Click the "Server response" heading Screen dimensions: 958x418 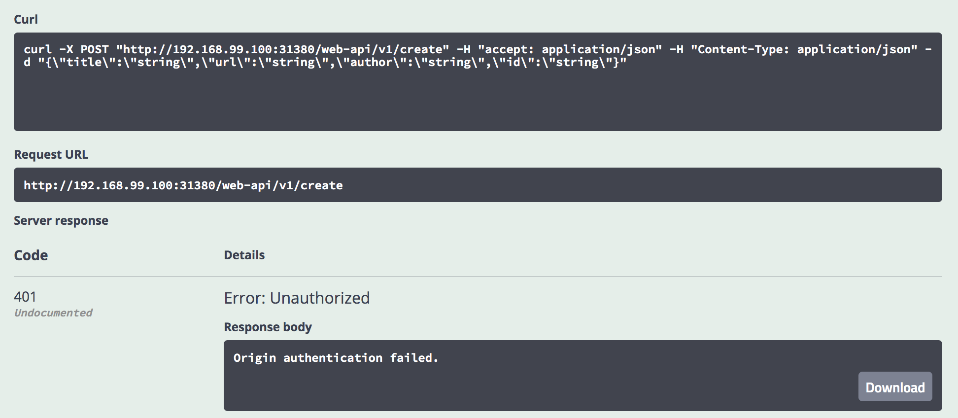[61, 220]
